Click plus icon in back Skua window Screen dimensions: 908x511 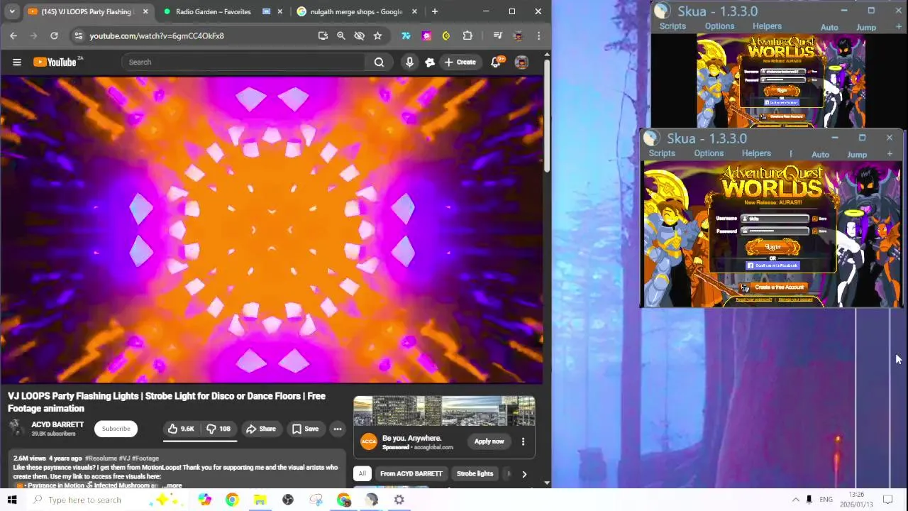pyautogui.click(x=898, y=27)
